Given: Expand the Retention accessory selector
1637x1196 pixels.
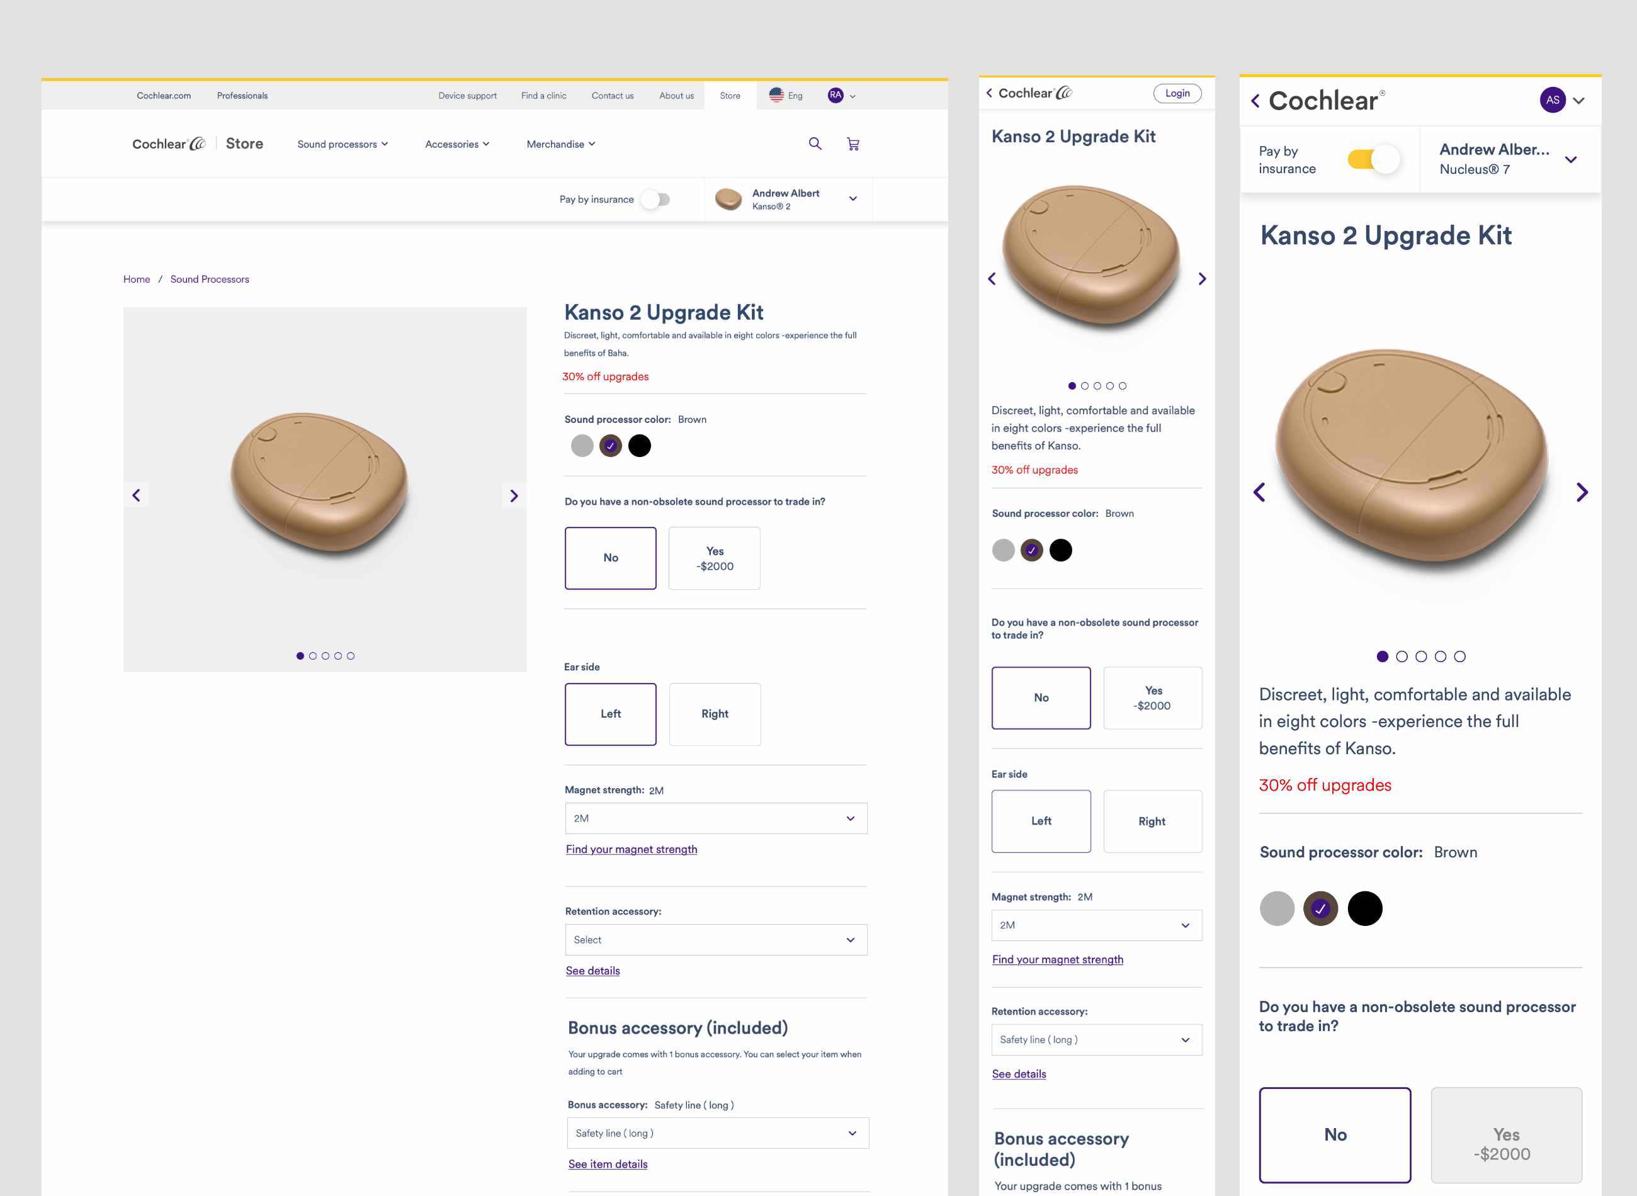Looking at the screenshot, I should point(714,940).
